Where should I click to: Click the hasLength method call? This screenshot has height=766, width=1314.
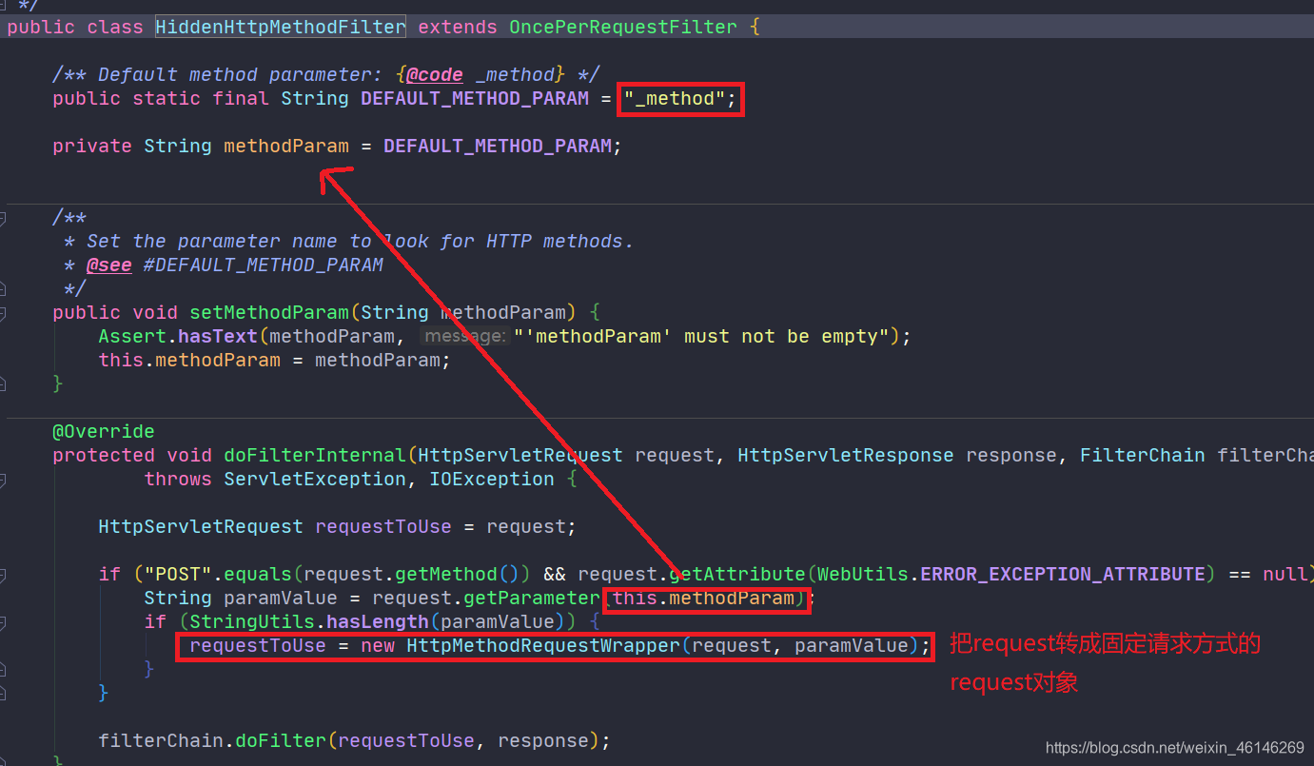point(378,621)
